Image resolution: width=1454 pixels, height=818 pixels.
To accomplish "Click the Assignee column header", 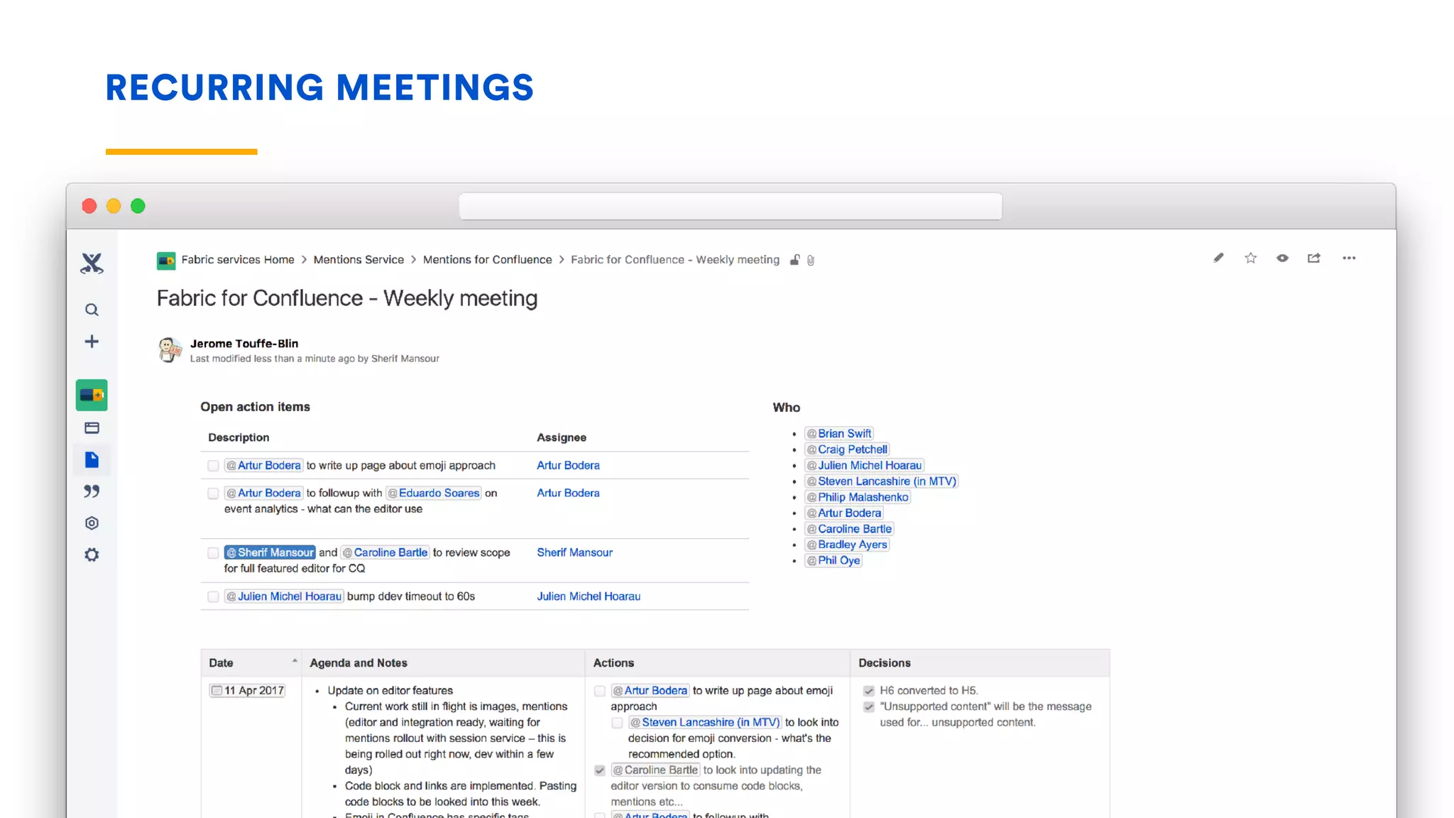I will (562, 437).
